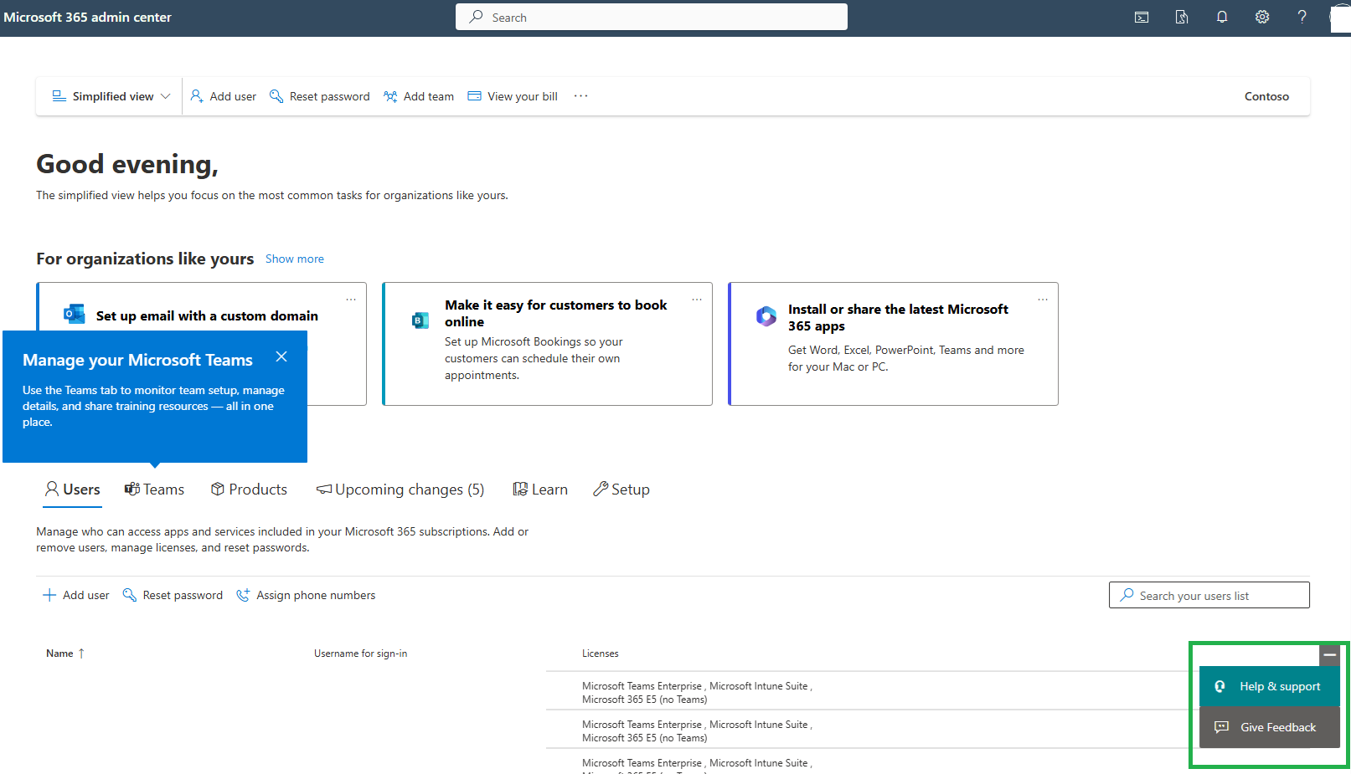1351x774 pixels.
Task: Open the Learn tab
Action: coord(540,490)
